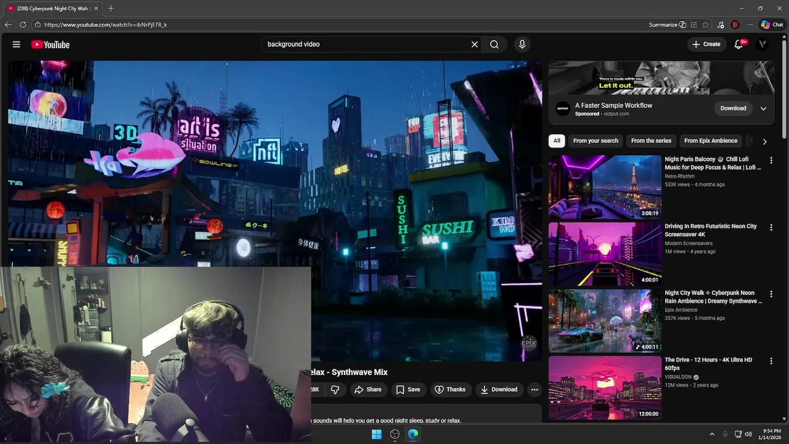Screen dimensions: 789x444
Task: Dislike the video with thumbs-down
Action: 335,390
